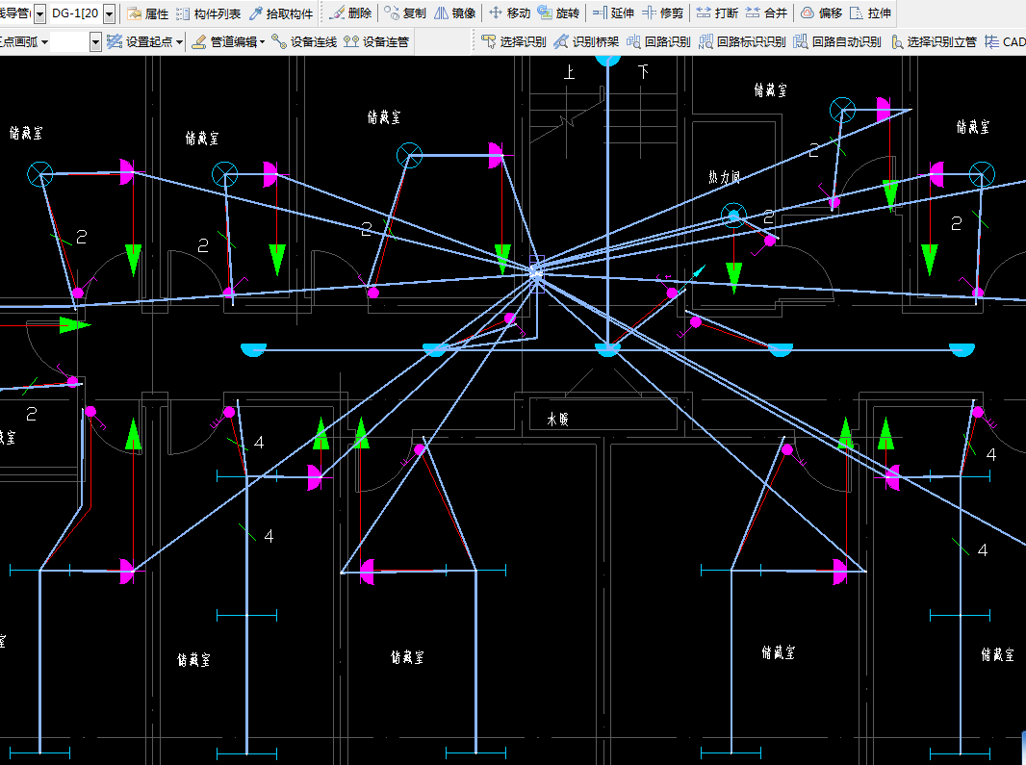Viewport: 1026px width, 765px height.
Task: Choose the 拉伸 stretch tool
Action: tap(870, 13)
